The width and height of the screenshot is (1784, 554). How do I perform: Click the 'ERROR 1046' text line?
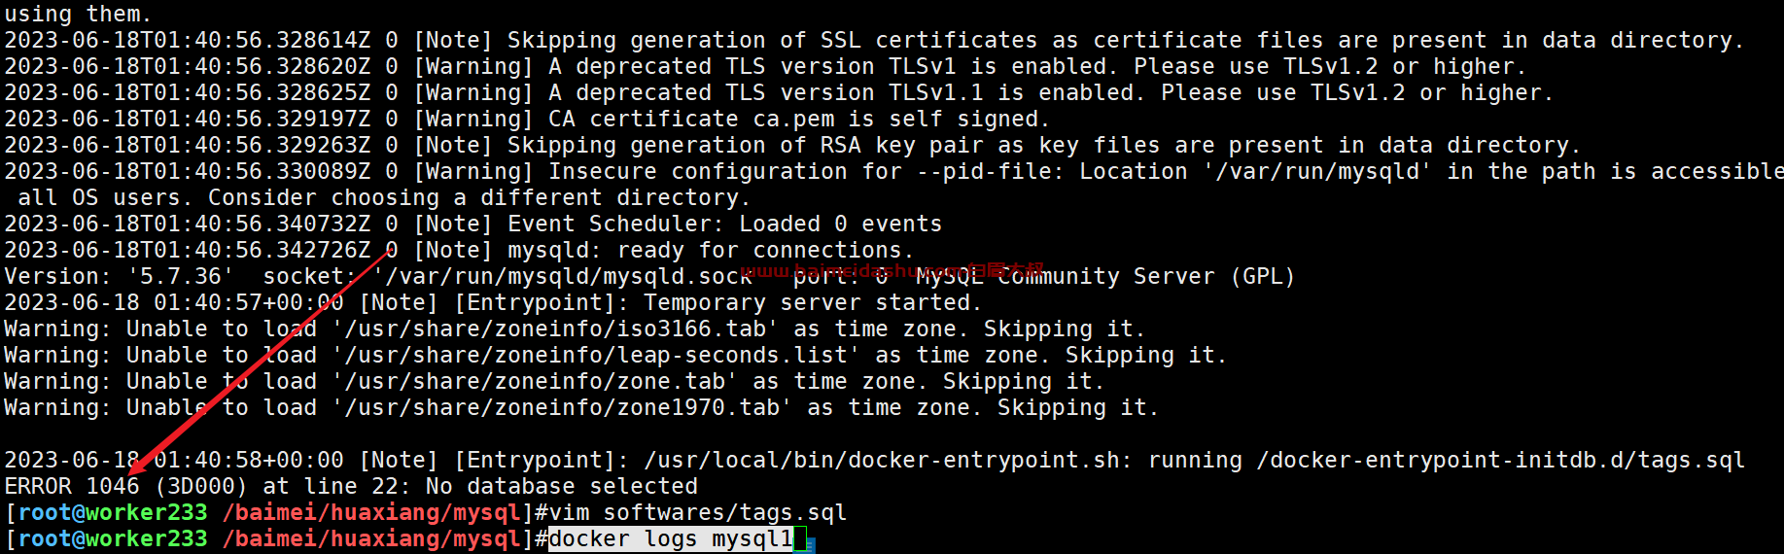click(x=351, y=486)
